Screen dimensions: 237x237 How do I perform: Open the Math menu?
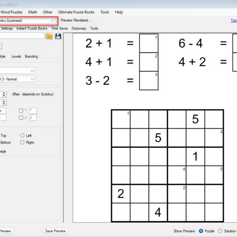click(x=33, y=12)
